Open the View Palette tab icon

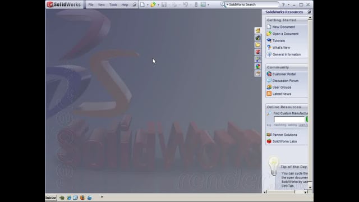click(258, 59)
